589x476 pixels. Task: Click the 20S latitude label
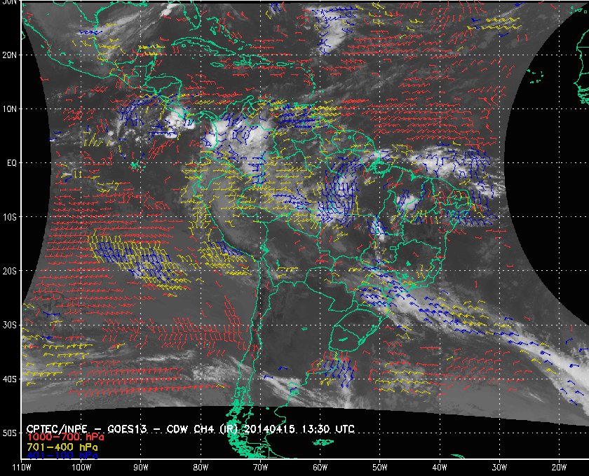pyautogui.click(x=9, y=271)
